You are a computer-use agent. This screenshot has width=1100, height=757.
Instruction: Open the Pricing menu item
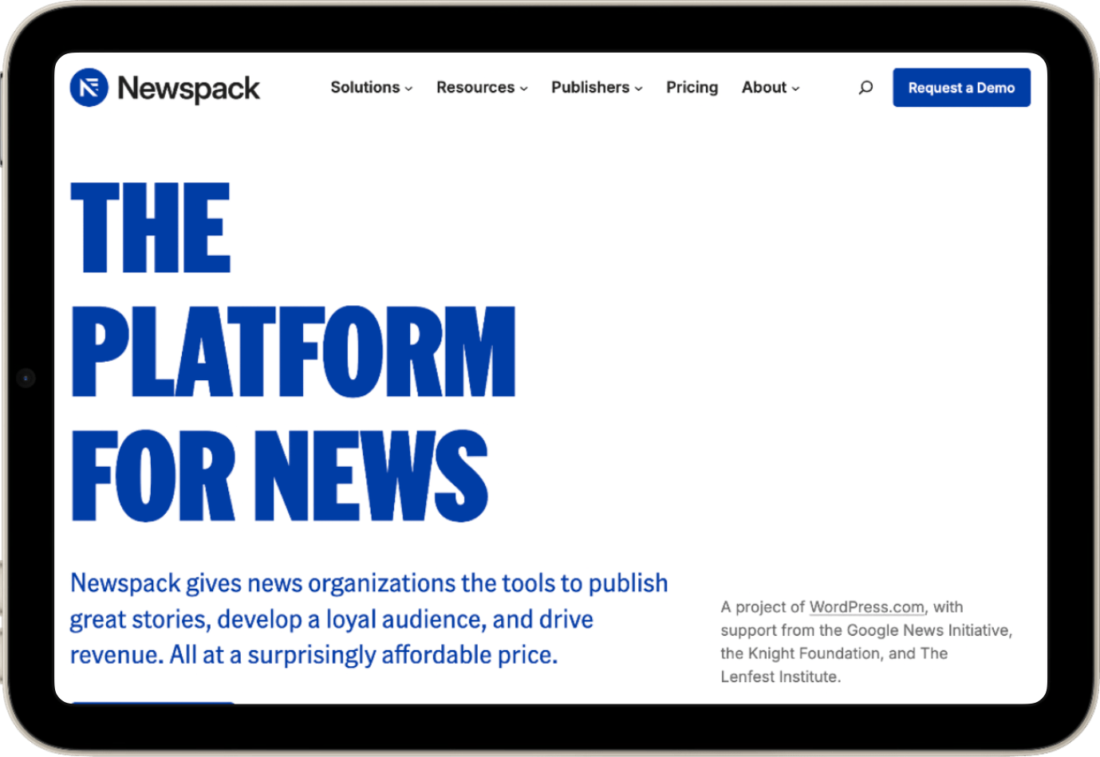(692, 88)
